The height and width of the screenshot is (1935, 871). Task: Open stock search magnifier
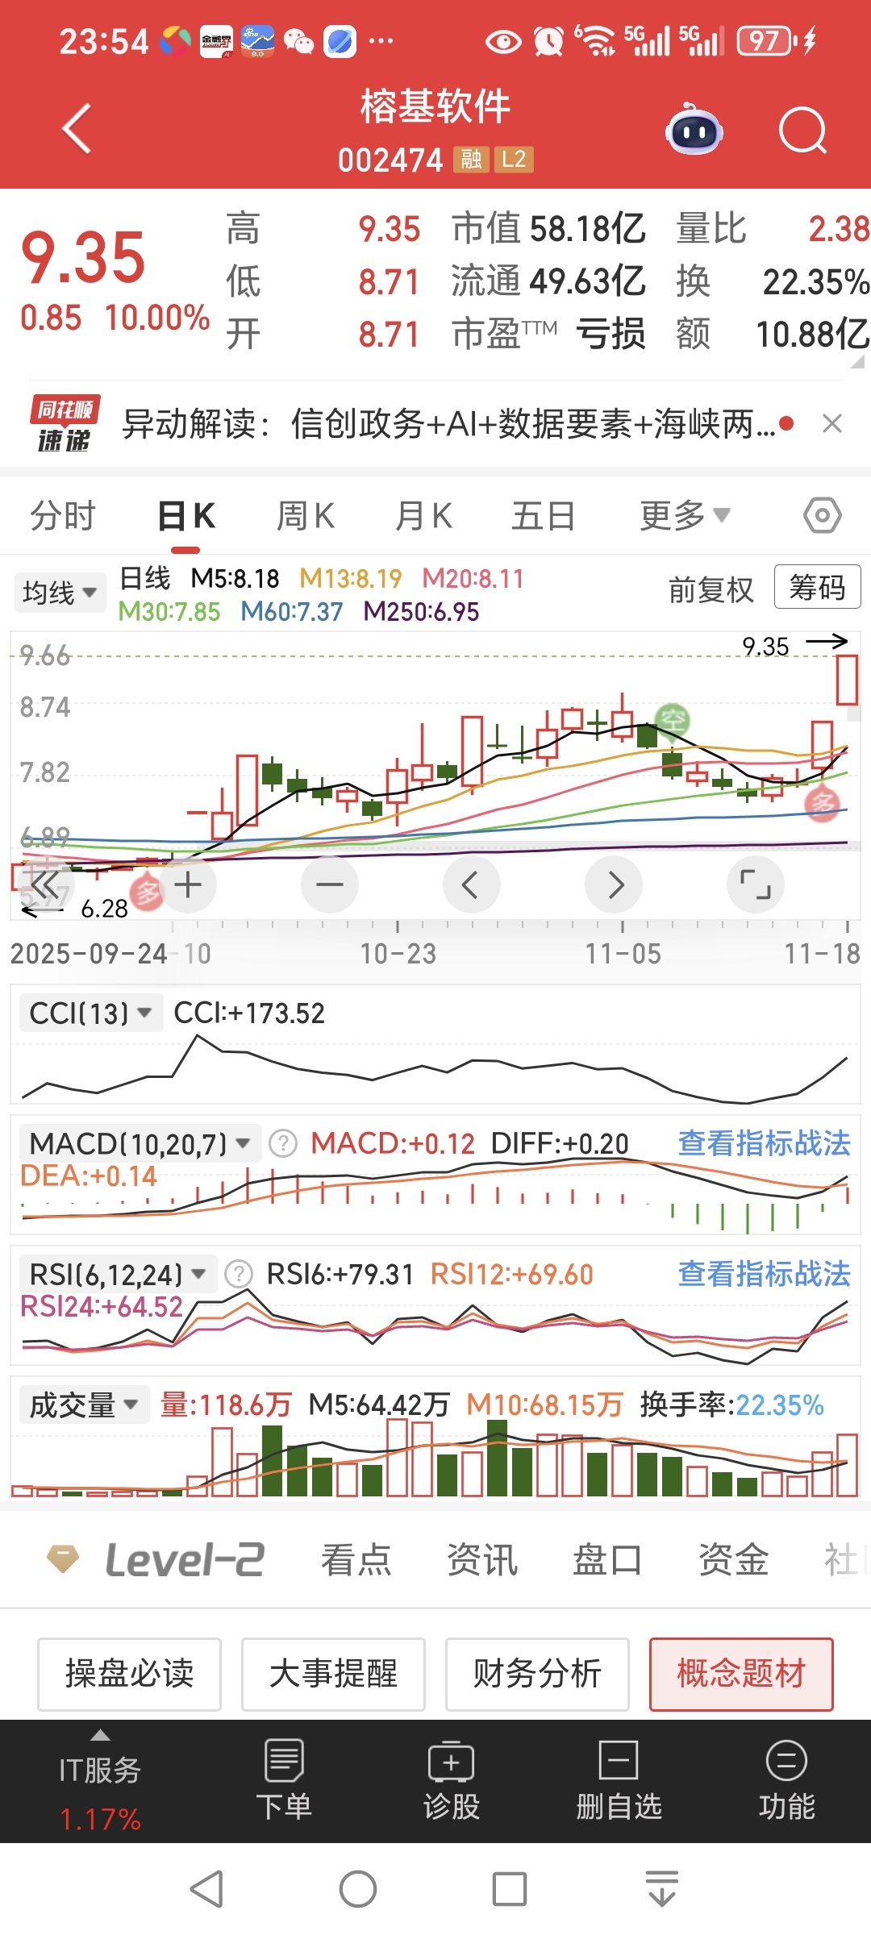pyautogui.click(x=803, y=130)
